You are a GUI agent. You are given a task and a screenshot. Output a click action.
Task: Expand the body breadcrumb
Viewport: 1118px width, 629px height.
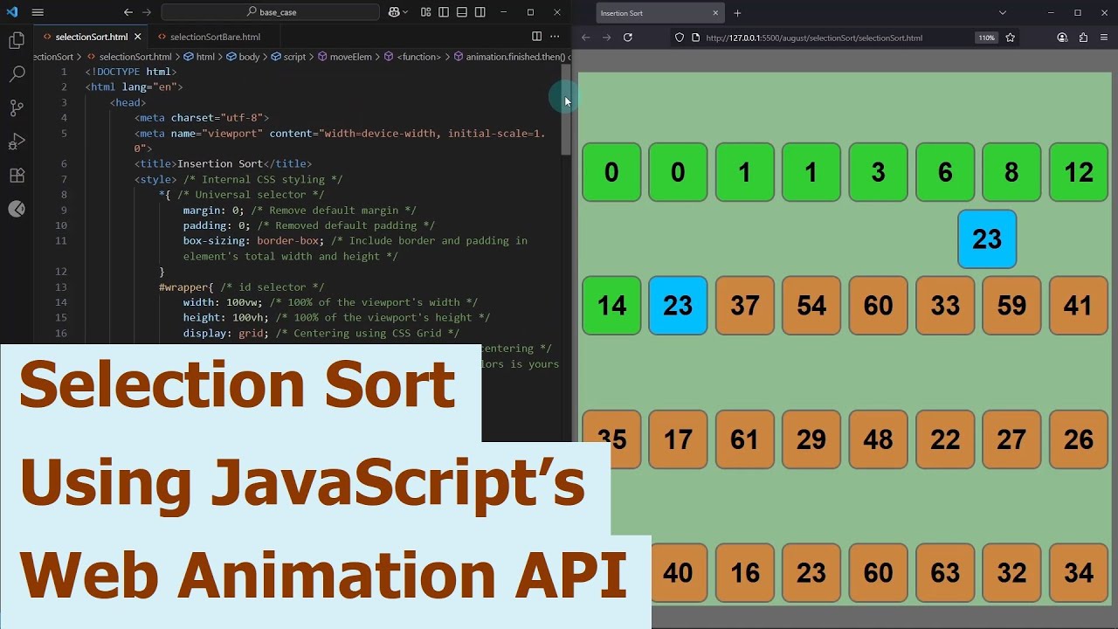coord(244,57)
